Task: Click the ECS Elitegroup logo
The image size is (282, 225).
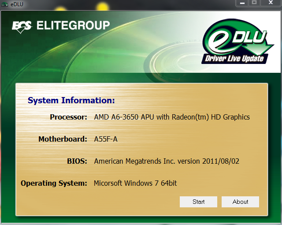Action: point(61,26)
